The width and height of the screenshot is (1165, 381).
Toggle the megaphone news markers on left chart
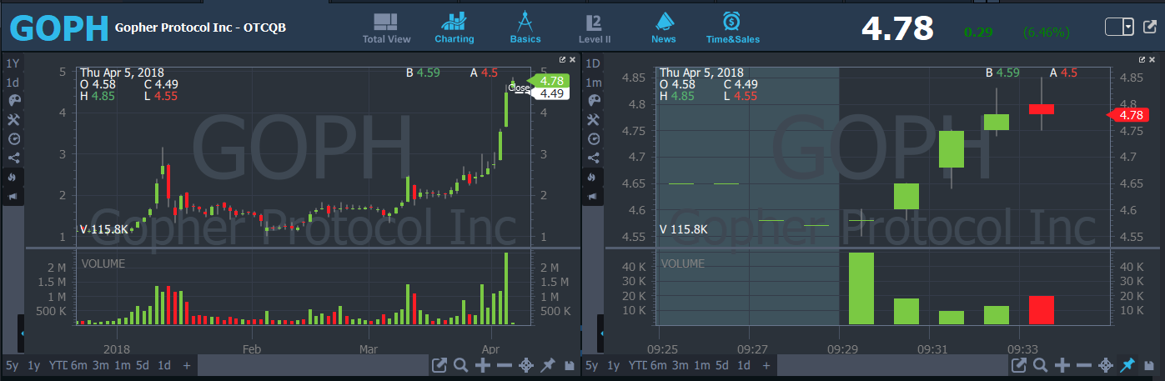[x=13, y=196]
